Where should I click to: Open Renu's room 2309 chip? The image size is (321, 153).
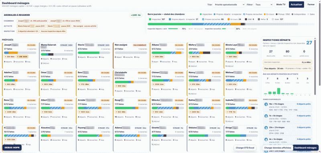10,112
